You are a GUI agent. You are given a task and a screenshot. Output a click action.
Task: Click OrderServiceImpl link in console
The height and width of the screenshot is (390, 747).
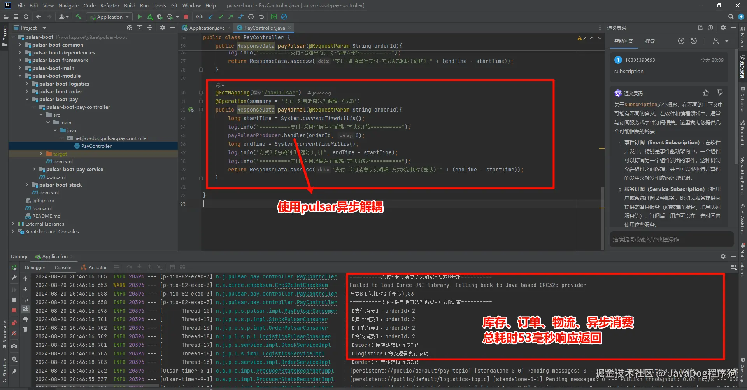[x=306, y=362]
